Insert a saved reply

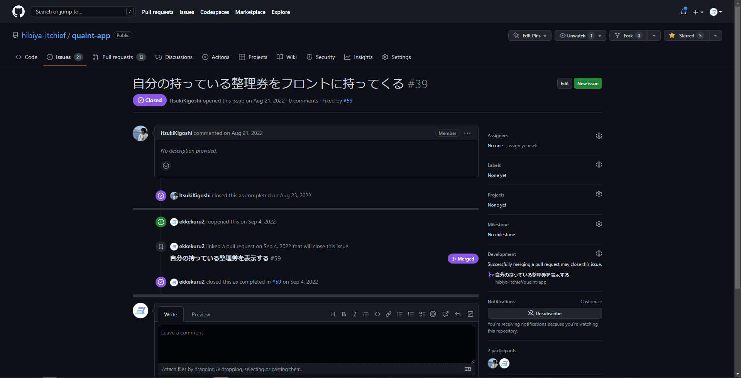(458, 314)
